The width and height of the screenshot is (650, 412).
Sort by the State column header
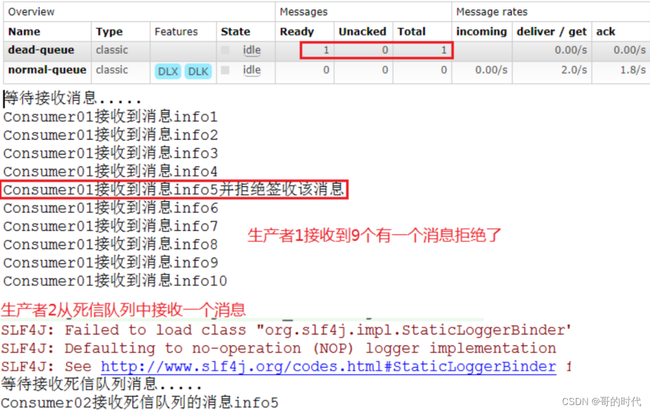[236, 31]
